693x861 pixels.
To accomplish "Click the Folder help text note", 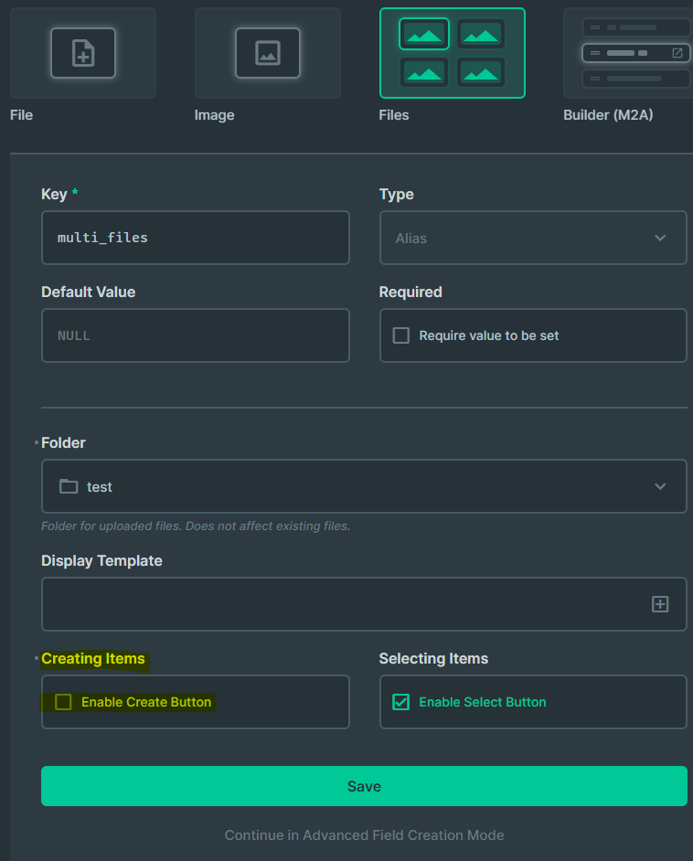I will click(x=196, y=526).
